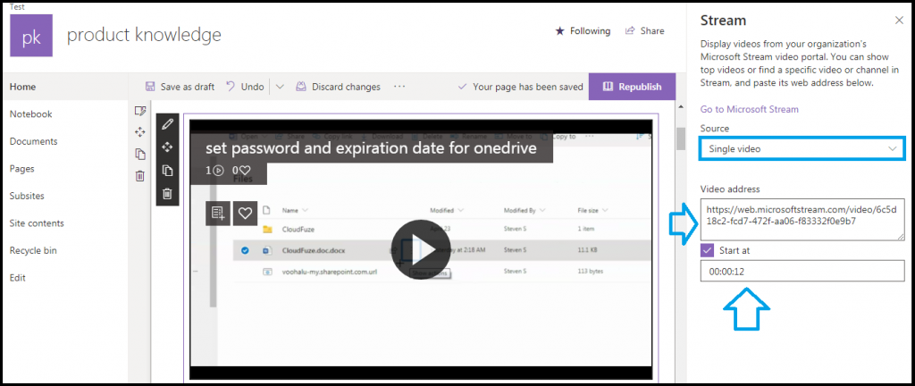Viewport: 915px width, 386px height.
Task: Click the CloudFuze.doc.docx row in video
Action: (443, 251)
